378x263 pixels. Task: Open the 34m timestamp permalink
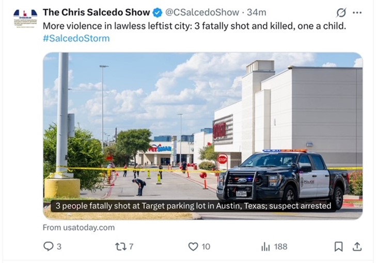point(257,12)
